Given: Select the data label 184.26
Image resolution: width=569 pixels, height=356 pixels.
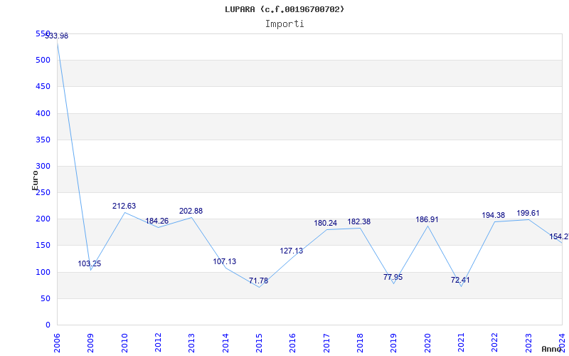Looking at the screenshot, I should (156, 221).
